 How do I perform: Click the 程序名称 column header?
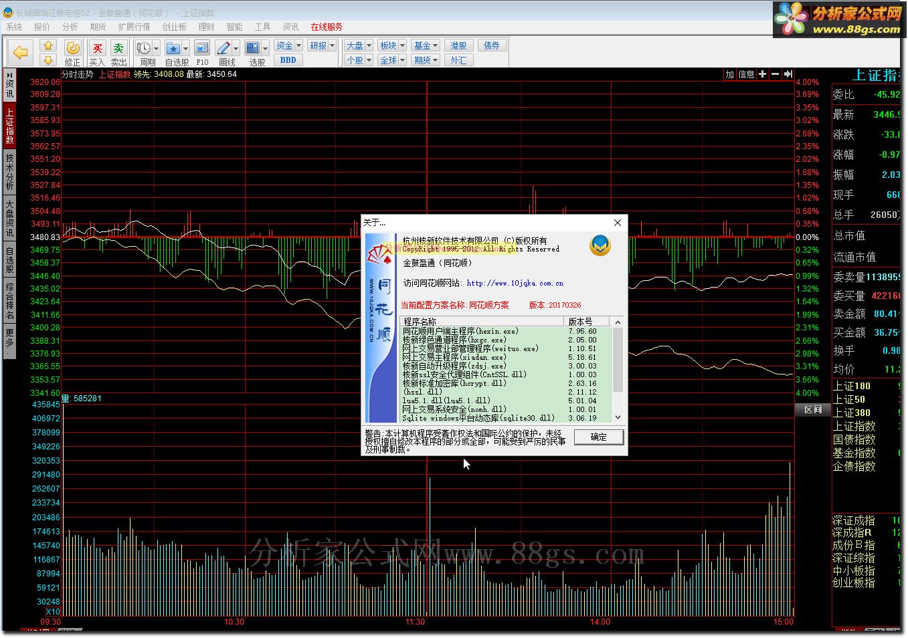pos(482,322)
